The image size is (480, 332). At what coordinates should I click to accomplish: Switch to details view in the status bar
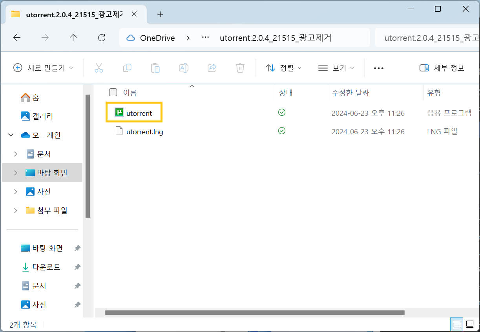click(x=457, y=325)
